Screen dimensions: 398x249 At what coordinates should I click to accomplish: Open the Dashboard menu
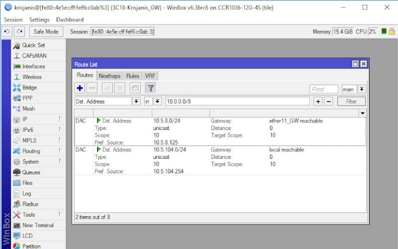coord(70,19)
